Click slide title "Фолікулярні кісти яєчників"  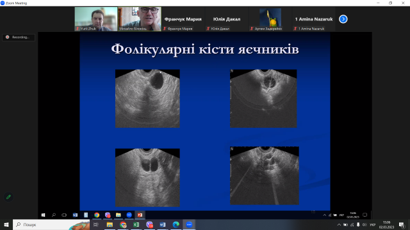tap(205, 49)
